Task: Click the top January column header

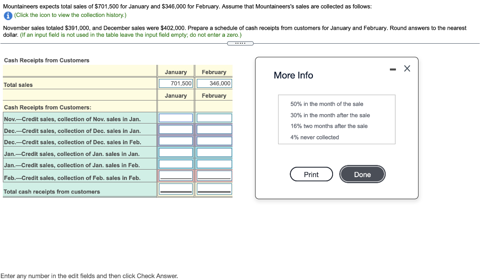Action: click(176, 72)
